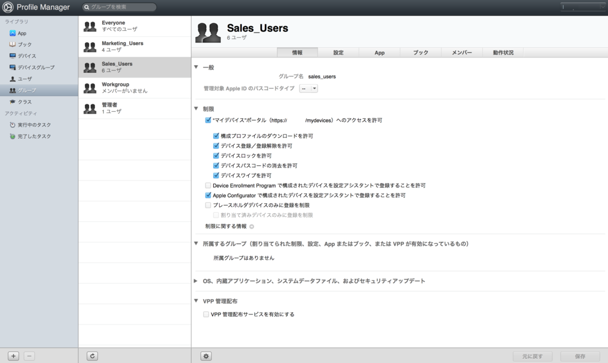Viewport: 608px width, 363px height.
Task: Open the Apple ID パスコードタイプ dropdown
Action: (x=309, y=88)
